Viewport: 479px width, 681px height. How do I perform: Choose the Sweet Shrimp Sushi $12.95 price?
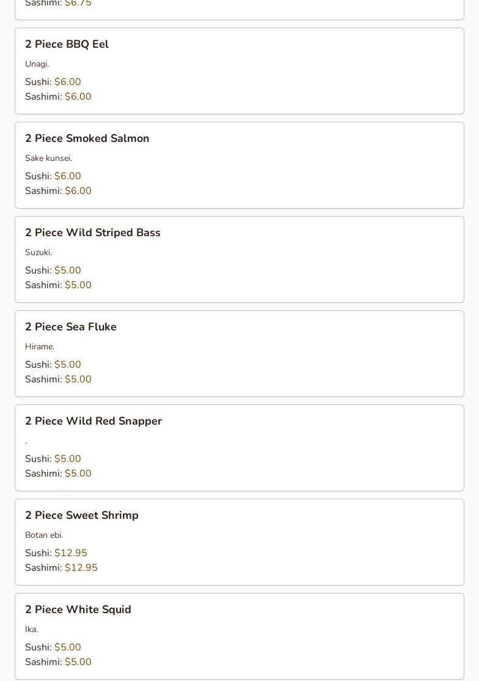click(70, 553)
